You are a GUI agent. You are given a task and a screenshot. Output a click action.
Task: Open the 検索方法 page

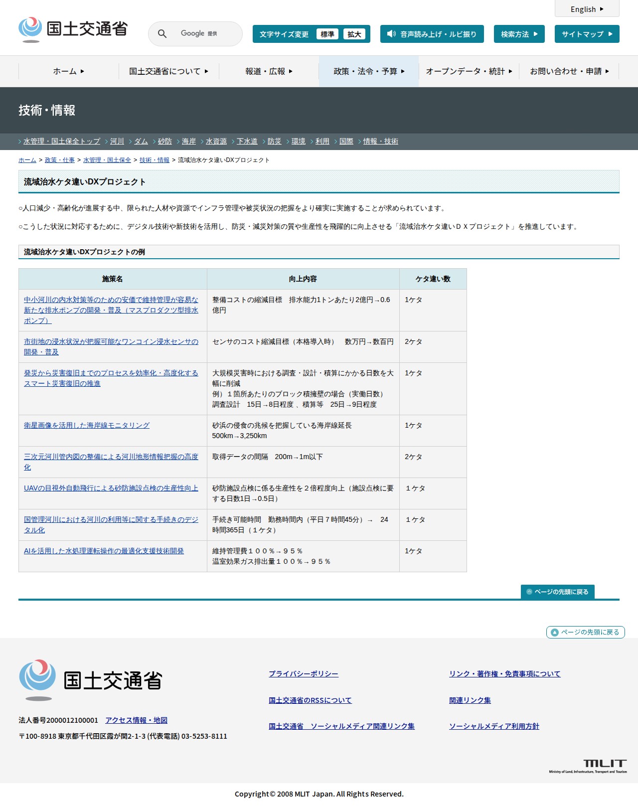(x=519, y=34)
